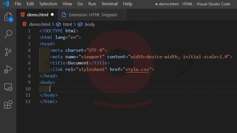This screenshot has width=237, height=133.
Task: Click line number 10 in the gutter
Action: click(28, 89)
